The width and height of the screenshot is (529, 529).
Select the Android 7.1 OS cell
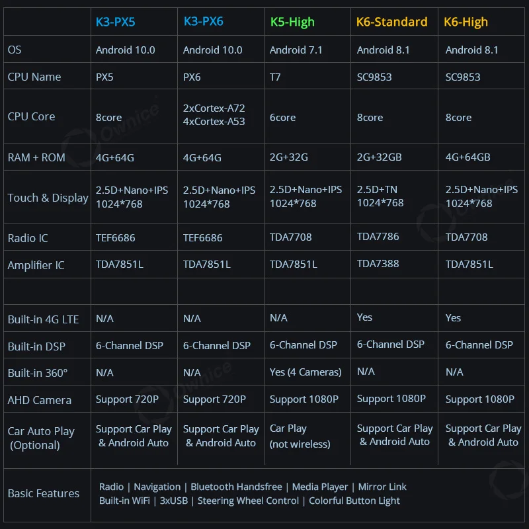coord(297,50)
